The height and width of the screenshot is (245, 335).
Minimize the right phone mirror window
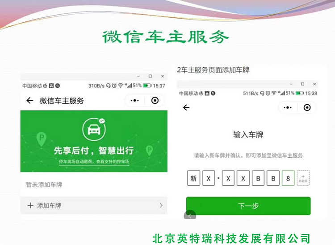(291, 84)
